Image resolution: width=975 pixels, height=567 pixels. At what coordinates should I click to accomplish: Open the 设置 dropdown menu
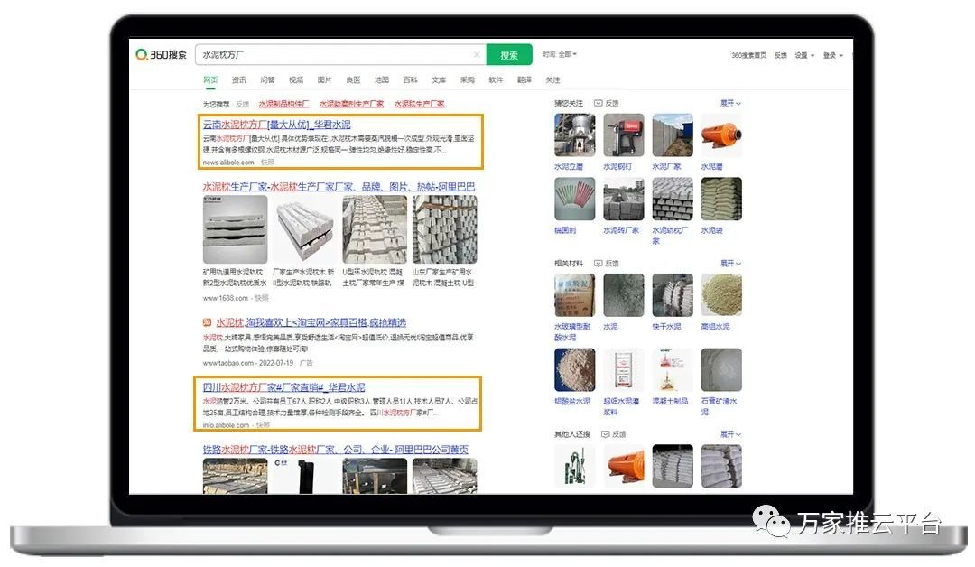[x=804, y=56]
